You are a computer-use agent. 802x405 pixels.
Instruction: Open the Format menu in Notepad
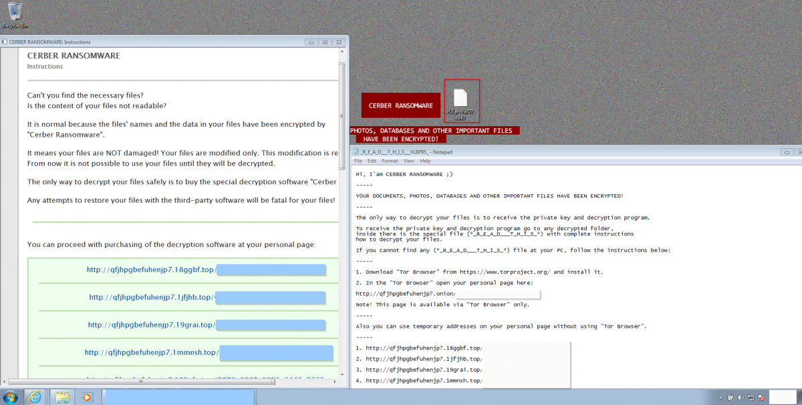[x=389, y=161]
